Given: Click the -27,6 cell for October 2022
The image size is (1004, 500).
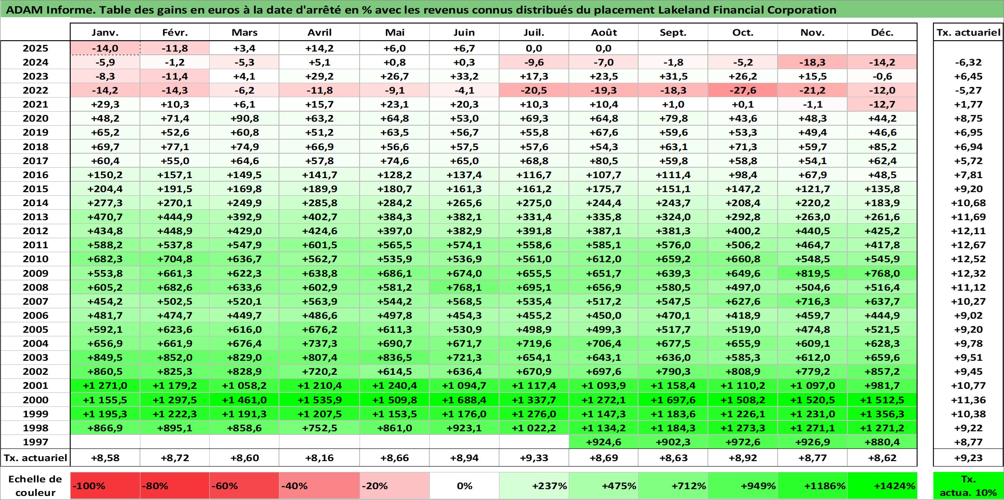Looking at the screenshot, I should (x=743, y=90).
